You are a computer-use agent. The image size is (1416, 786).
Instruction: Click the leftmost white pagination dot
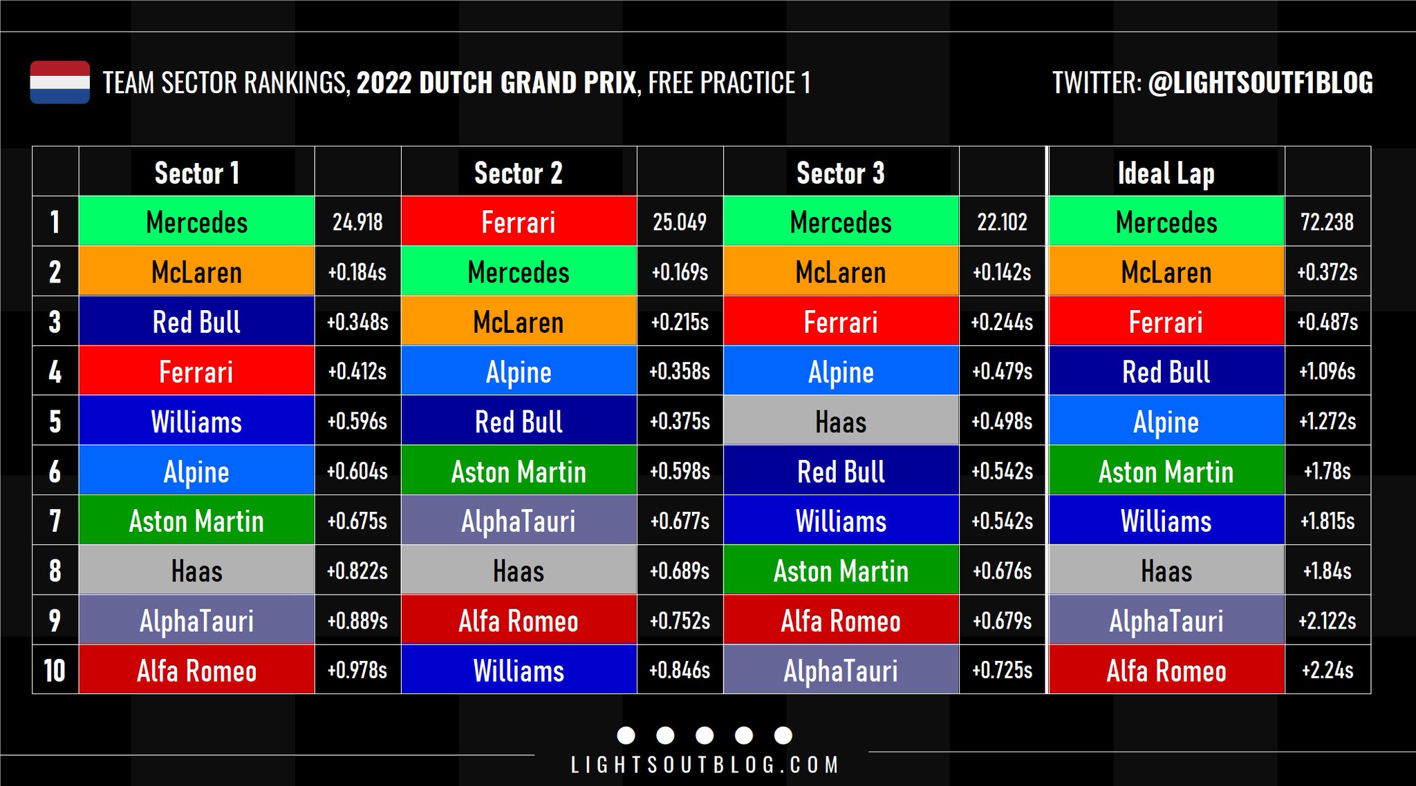pos(626,735)
